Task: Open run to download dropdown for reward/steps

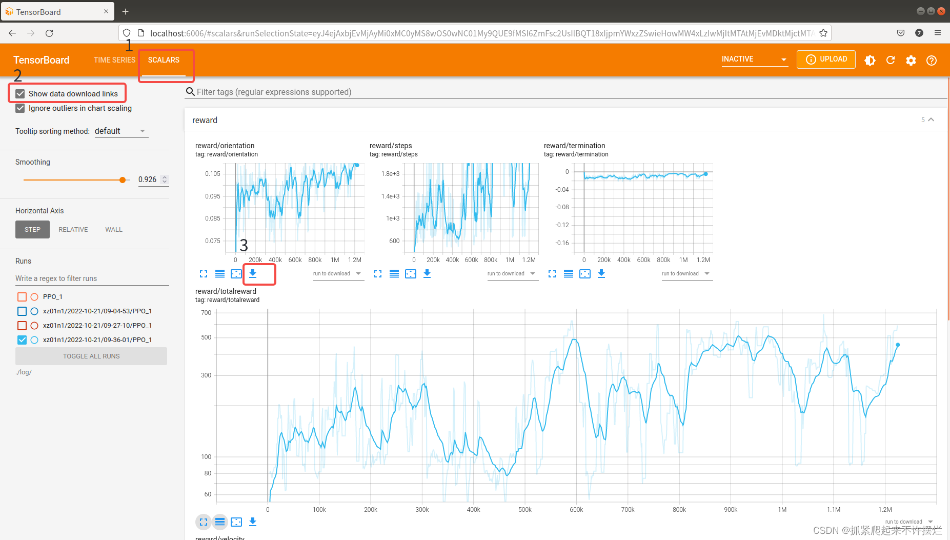Action: [512, 274]
